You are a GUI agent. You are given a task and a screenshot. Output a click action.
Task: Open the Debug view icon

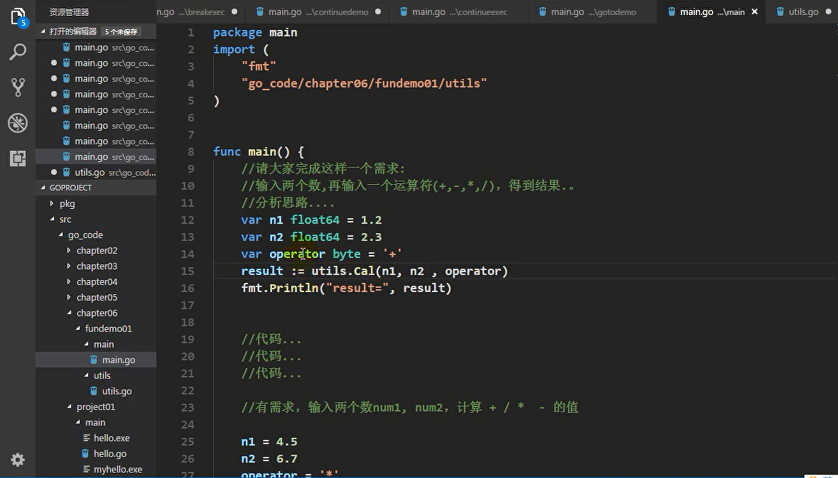point(18,123)
